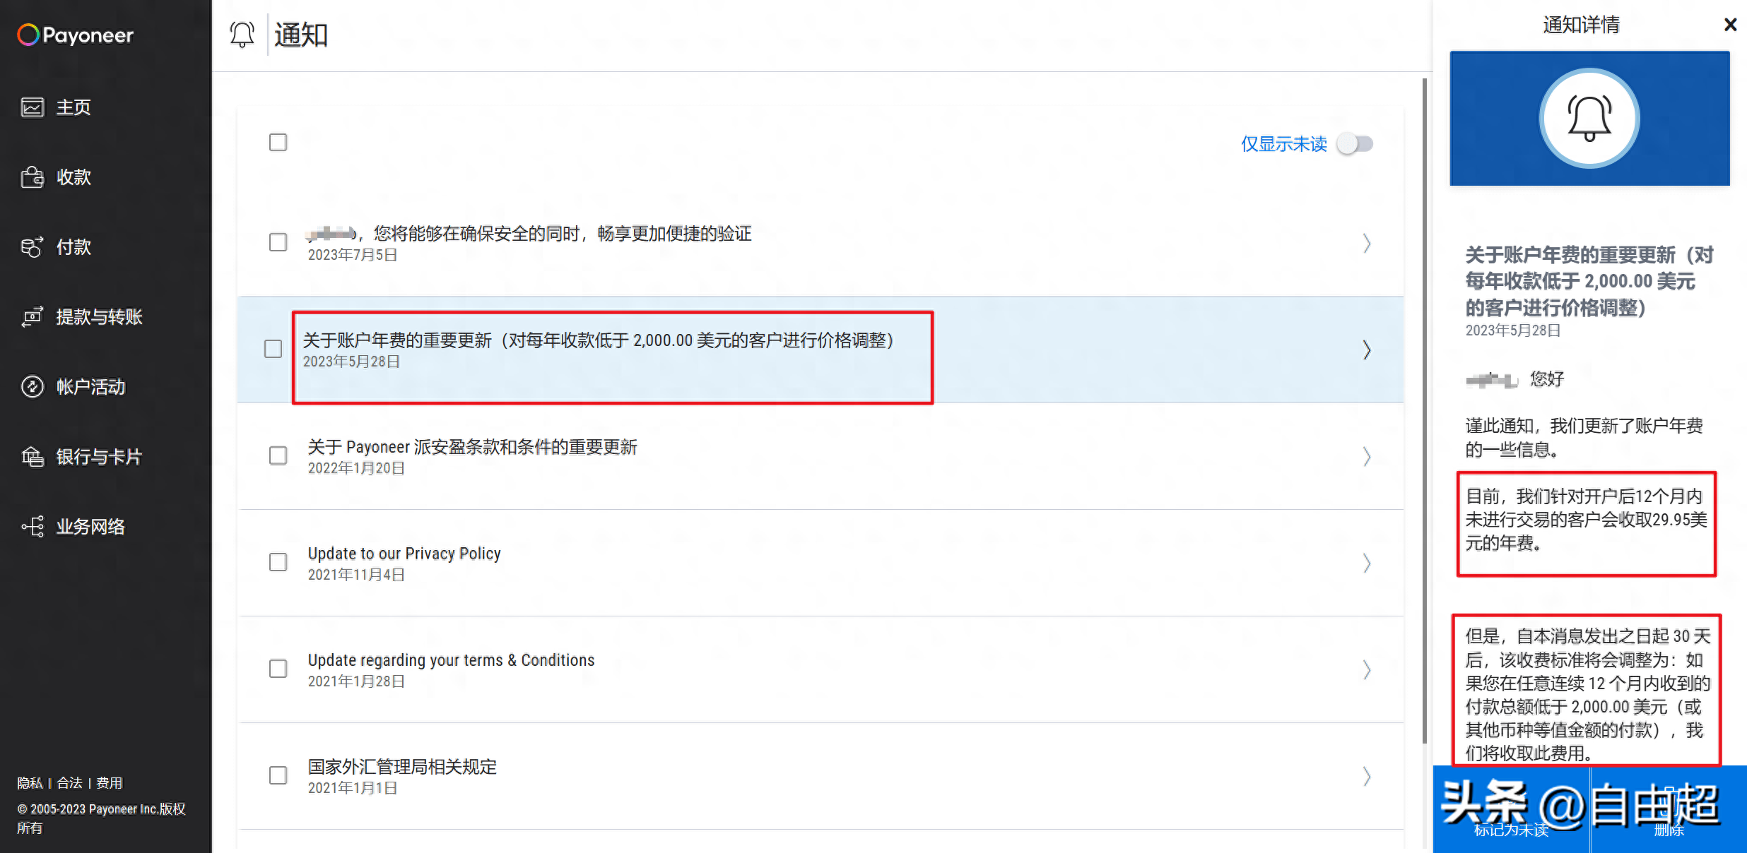Open the 畅享更加便捷的验证 notification
Screen dimensions: 1747x853
(529, 234)
